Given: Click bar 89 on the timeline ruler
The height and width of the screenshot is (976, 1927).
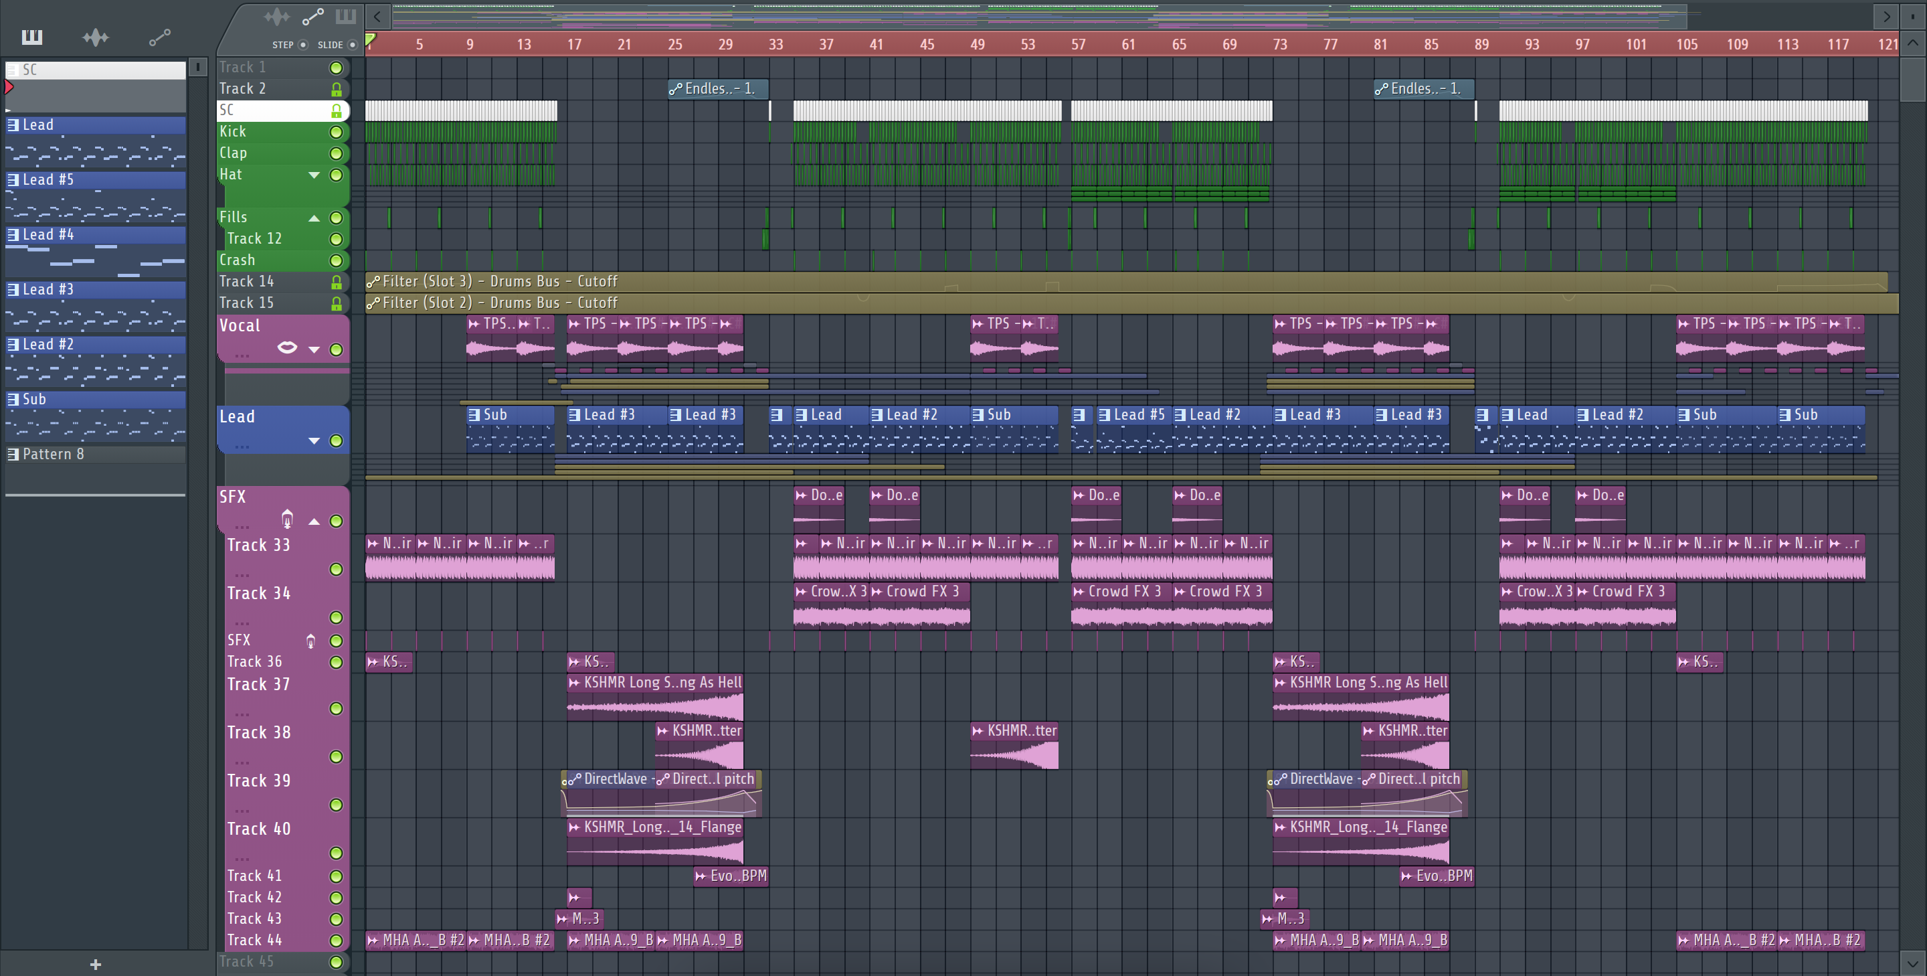Looking at the screenshot, I should (x=1481, y=44).
